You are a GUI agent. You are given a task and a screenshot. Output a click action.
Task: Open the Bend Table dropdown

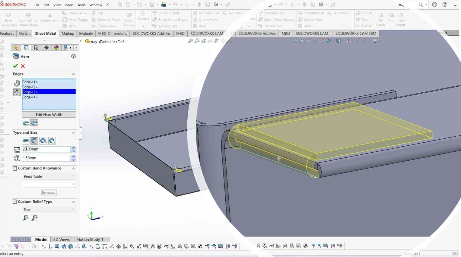[49, 176]
